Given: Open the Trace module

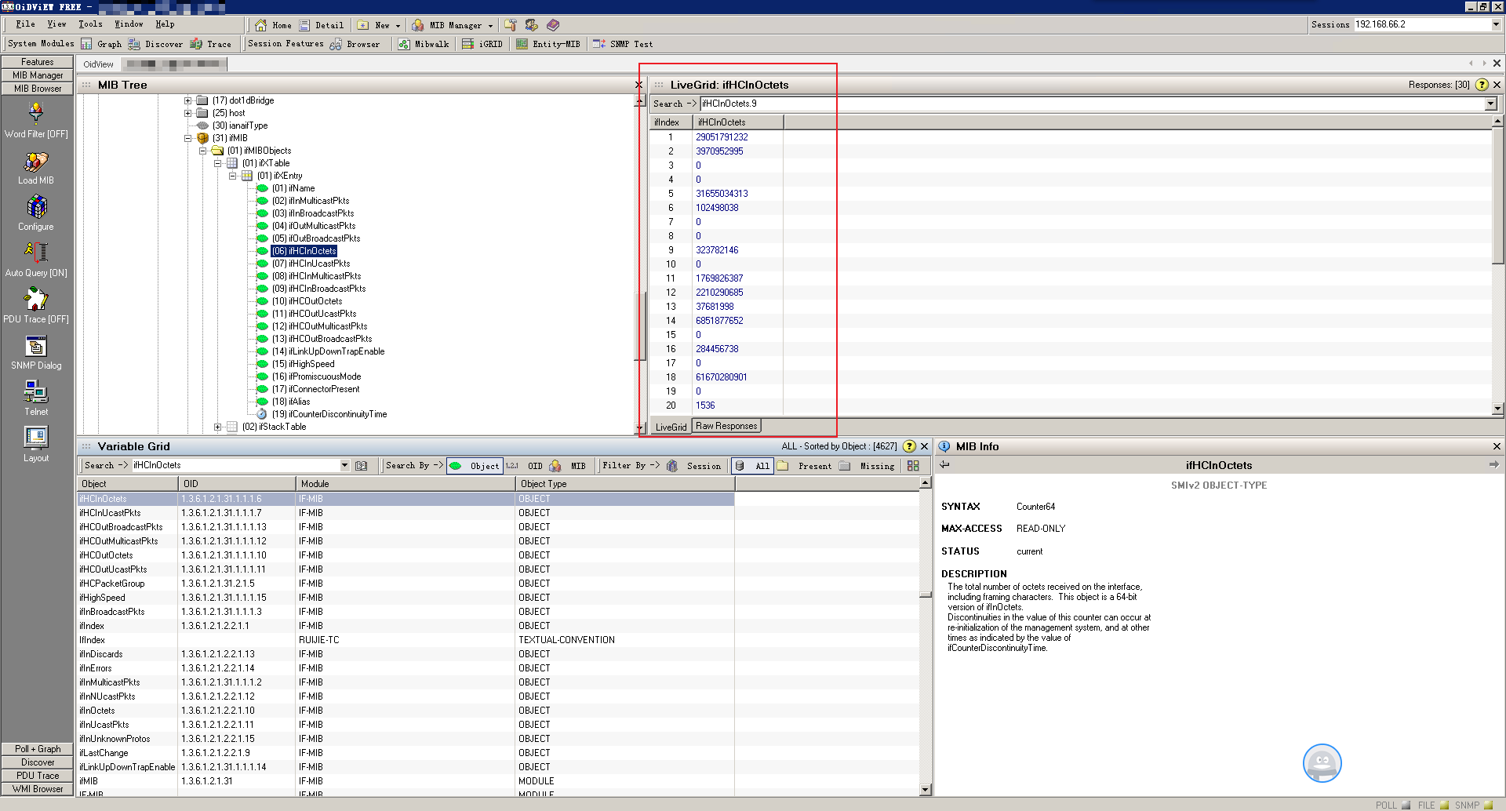Looking at the screenshot, I should click(x=211, y=44).
